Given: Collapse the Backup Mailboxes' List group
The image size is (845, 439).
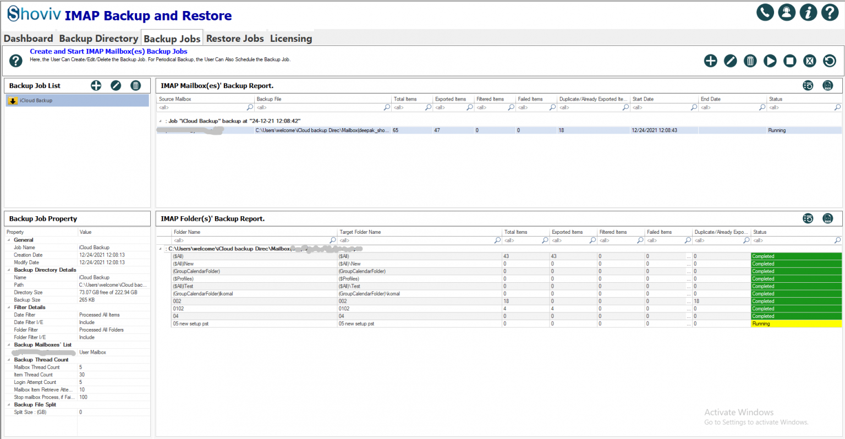Looking at the screenshot, I should pos(9,345).
